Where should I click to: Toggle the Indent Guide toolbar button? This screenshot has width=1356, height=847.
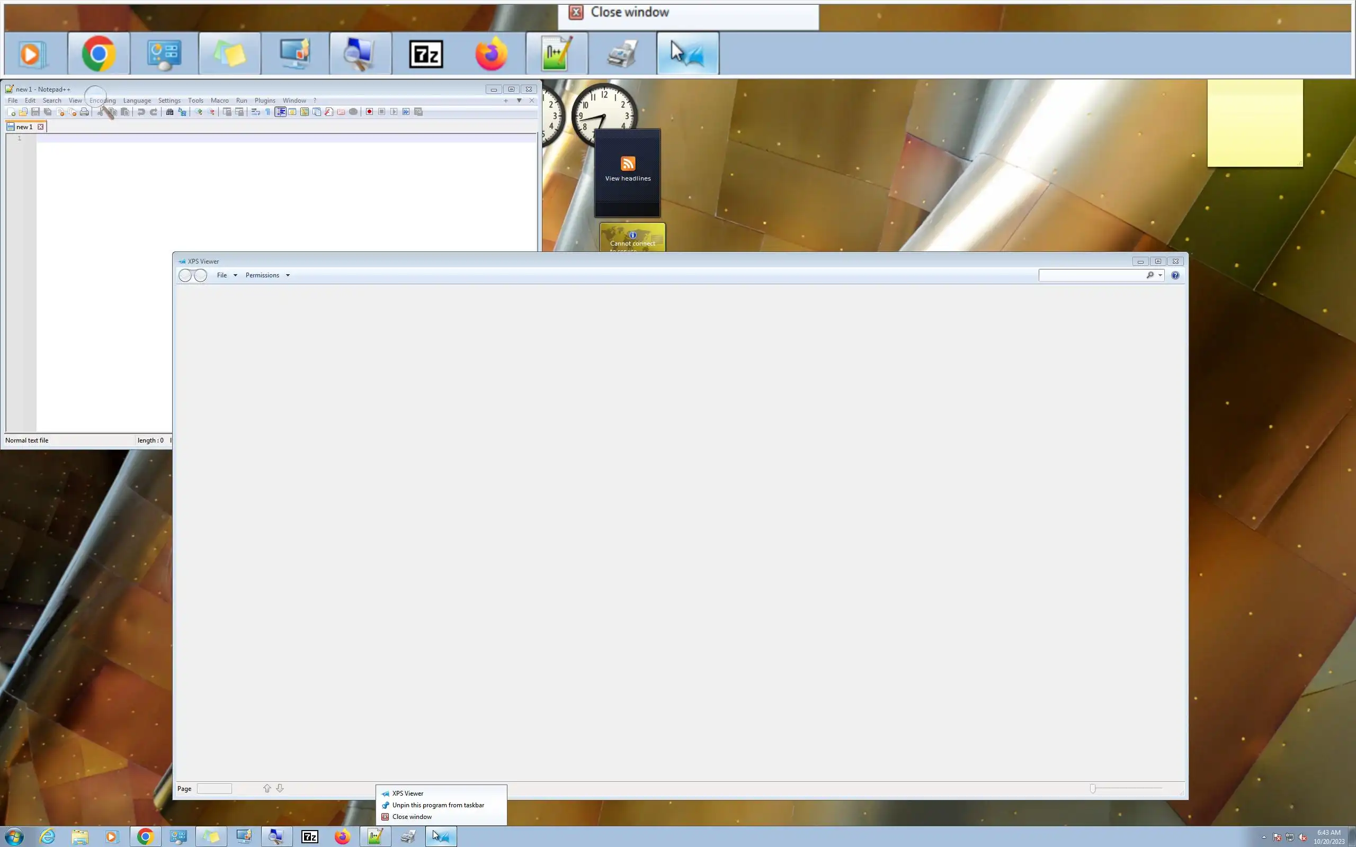click(x=280, y=112)
